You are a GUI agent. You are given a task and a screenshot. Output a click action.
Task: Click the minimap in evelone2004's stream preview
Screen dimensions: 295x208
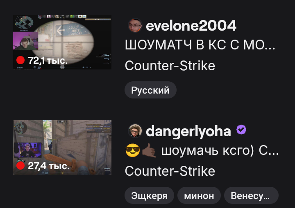[x=24, y=22]
